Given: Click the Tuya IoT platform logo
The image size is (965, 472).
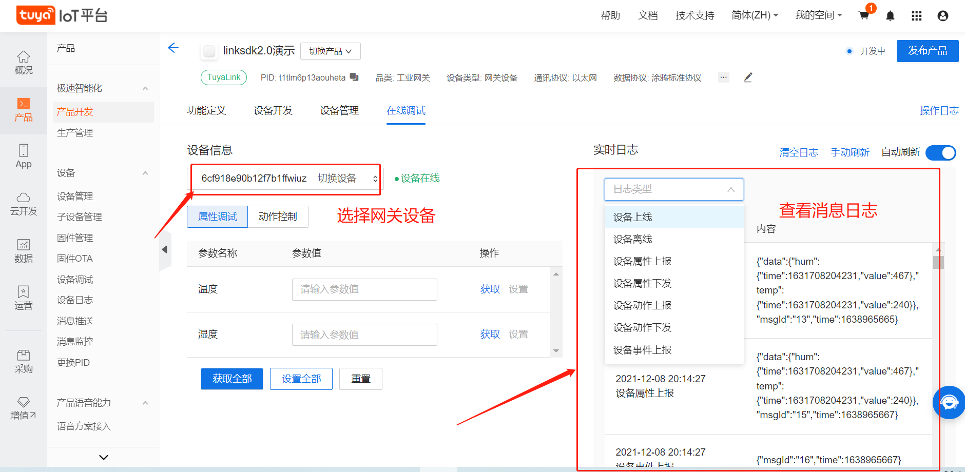Looking at the screenshot, I should [62, 15].
